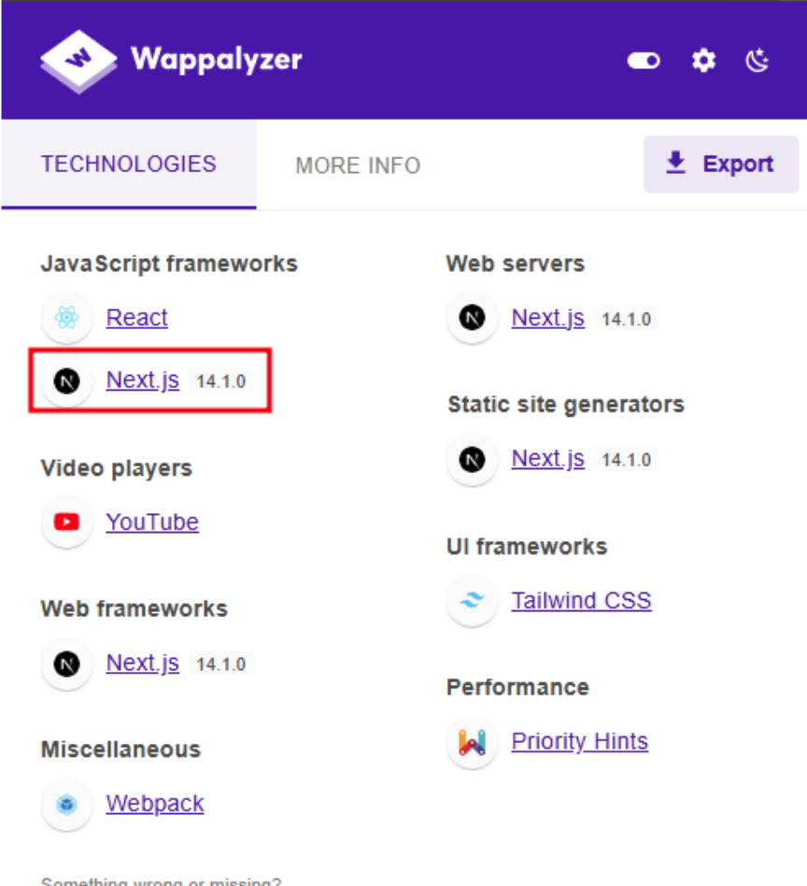Image resolution: width=807 pixels, height=886 pixels.
Task: Click the Tailwind CSS wave icon
Action: [473, 600]
